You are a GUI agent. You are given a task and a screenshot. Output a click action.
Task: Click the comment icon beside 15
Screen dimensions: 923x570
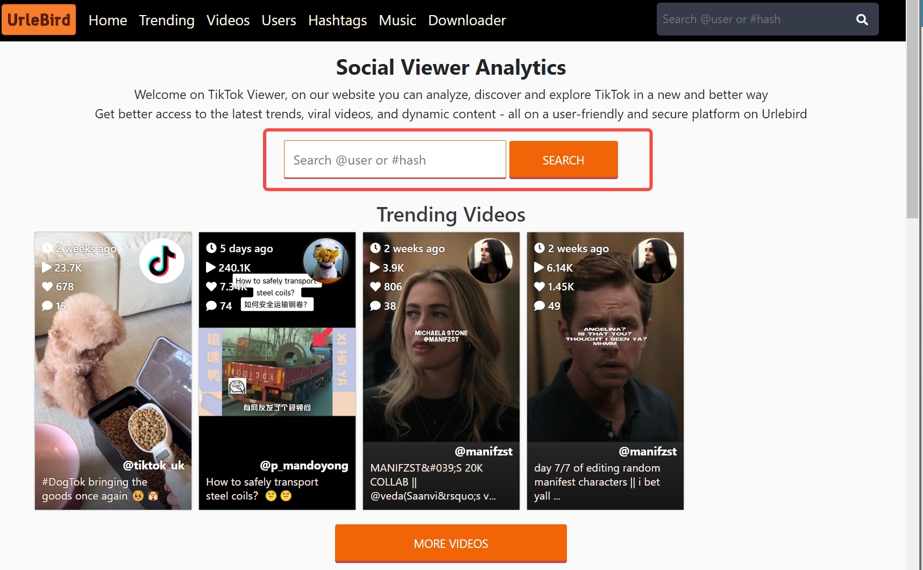click(47, 306)
